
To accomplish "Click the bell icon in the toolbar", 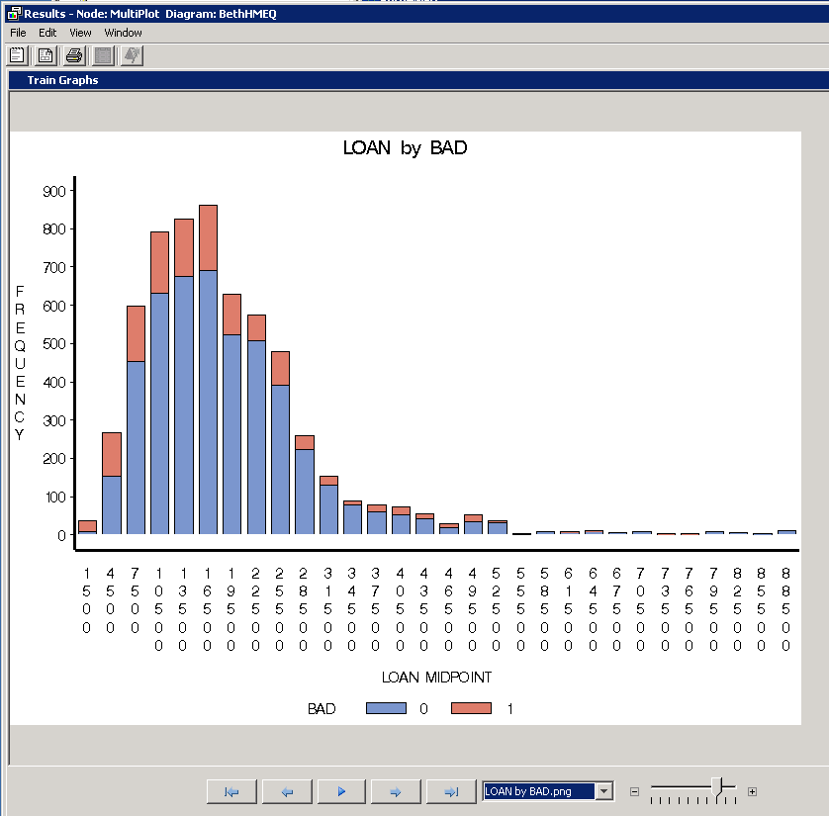I will coord(132,55).
